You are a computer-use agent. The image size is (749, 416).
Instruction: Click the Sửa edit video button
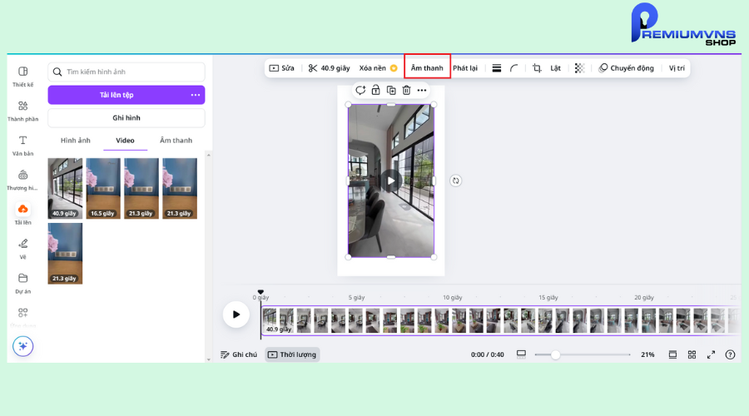tap(282, 68)
